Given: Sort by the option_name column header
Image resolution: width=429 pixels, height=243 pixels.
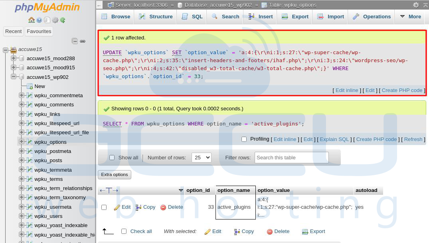Looking at the screenshot, I should pyautogui.click(x=233, y=190).
